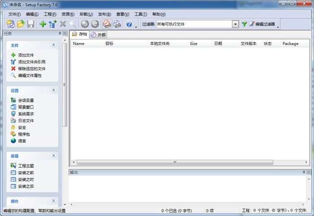The width and height of the screenshot is (314, 216).
Task: Toggle the pin icon on 任务 pane
Action: click(x=60, y=34)
